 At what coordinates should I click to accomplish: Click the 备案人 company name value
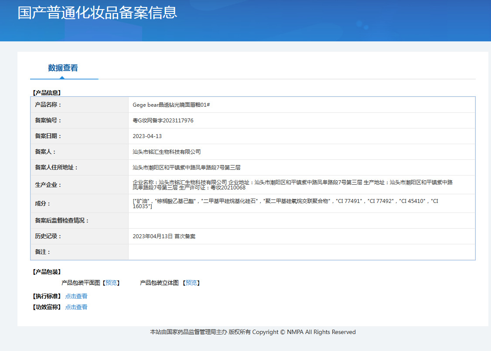pyautogui.click(x=167, y=152)
